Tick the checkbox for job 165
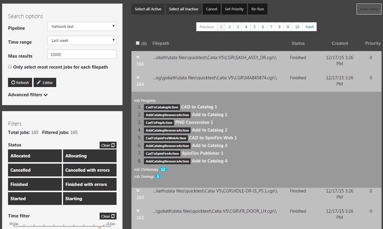Image resolution: width=383 pixels, height=229 pixels. pos(138,57)
